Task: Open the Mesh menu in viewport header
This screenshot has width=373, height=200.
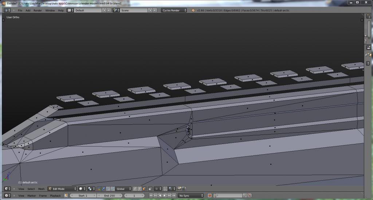Action: pyautogui.click(x=41, y=189)
